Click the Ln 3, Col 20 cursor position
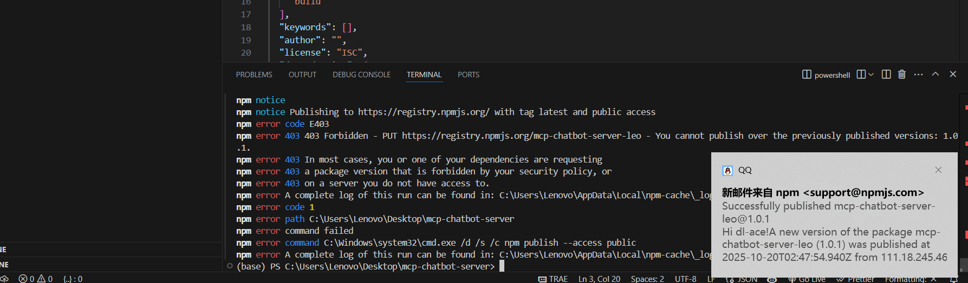The image size is (968, 283). click(599, 279)
